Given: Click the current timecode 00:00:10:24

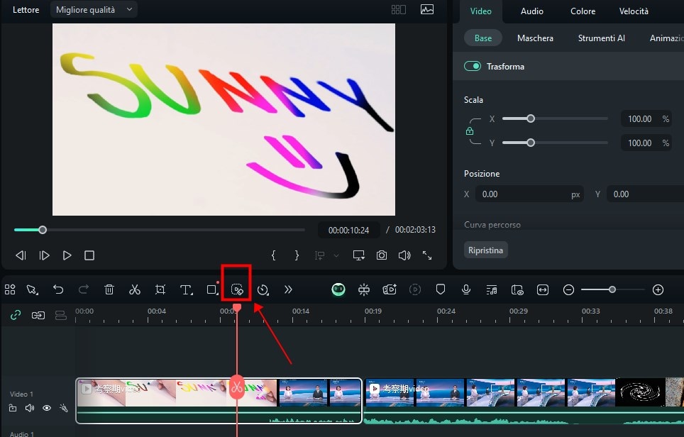Looking at the screenshot, I should click(x=348, y=230).
